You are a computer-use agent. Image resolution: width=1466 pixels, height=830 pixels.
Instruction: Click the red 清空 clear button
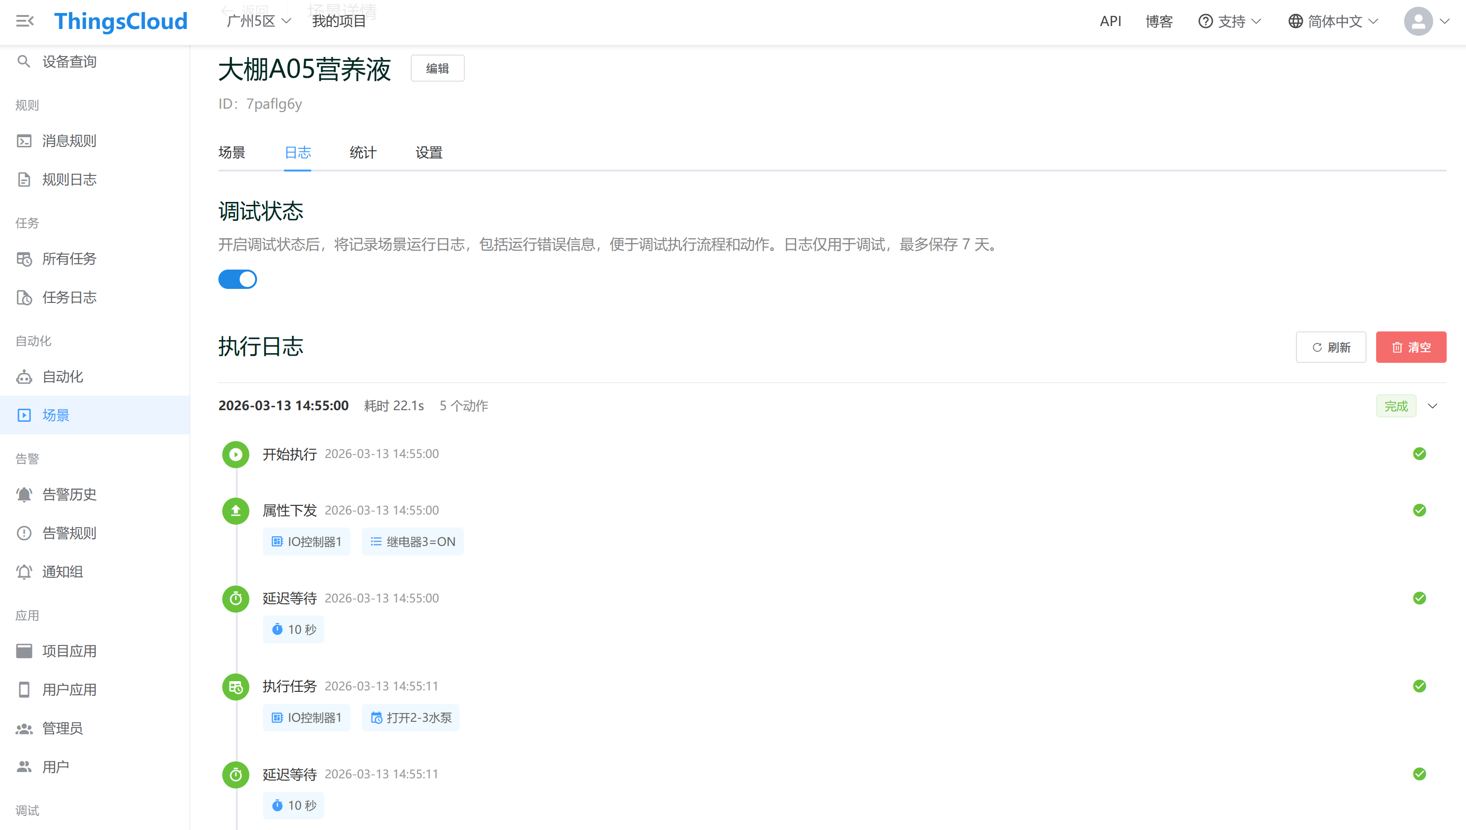click(x=1411, y=347)
